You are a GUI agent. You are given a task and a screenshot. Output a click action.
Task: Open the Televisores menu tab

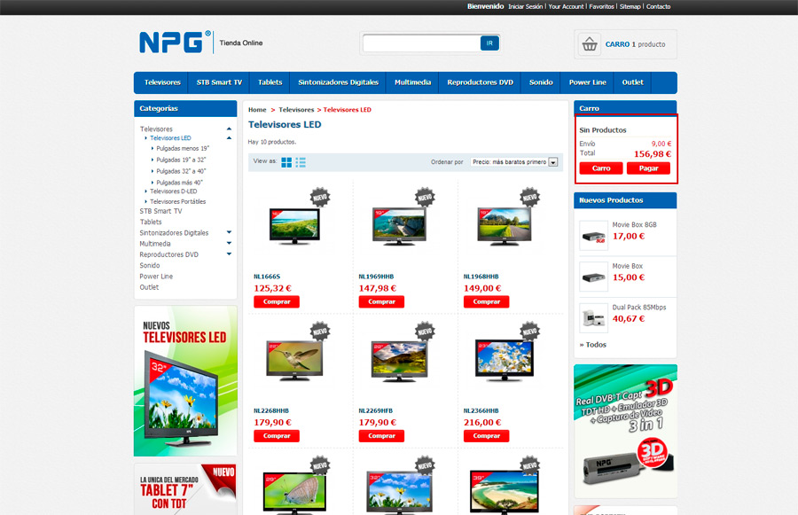[x=162, y=82]
